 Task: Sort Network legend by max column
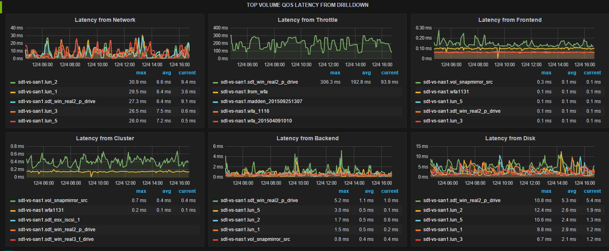coord(141,73)
